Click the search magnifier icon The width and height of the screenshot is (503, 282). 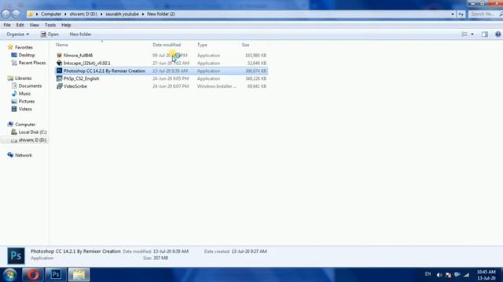click(x=501, y=14)
